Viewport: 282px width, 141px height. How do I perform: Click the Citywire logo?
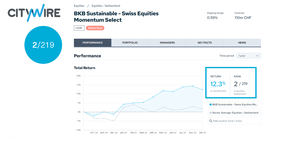coord(34,13)
